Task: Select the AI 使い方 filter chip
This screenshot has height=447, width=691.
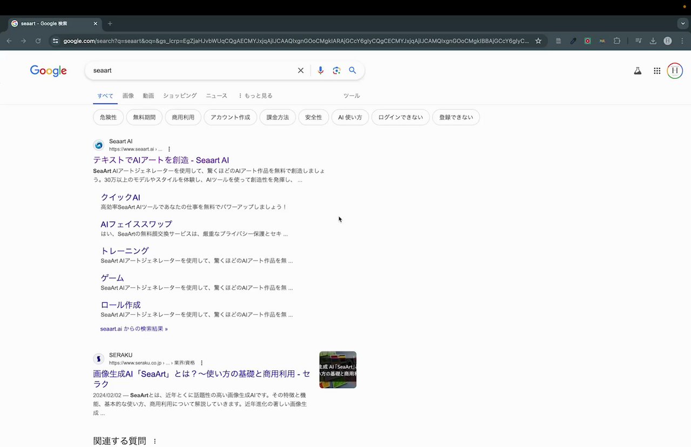Action: click(x=350, y=117)
